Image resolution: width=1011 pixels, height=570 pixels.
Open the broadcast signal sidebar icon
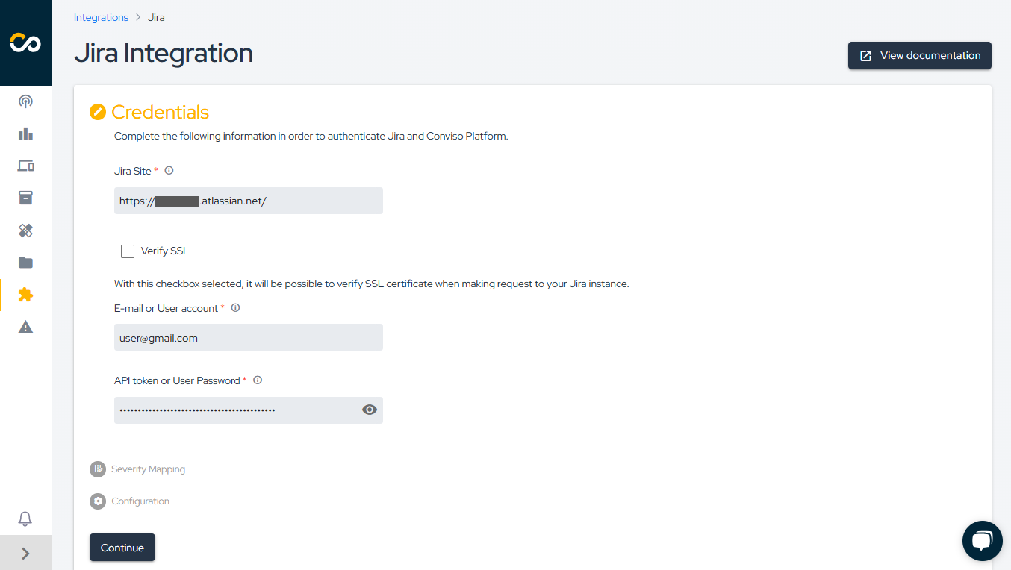(x=25, y=101)
